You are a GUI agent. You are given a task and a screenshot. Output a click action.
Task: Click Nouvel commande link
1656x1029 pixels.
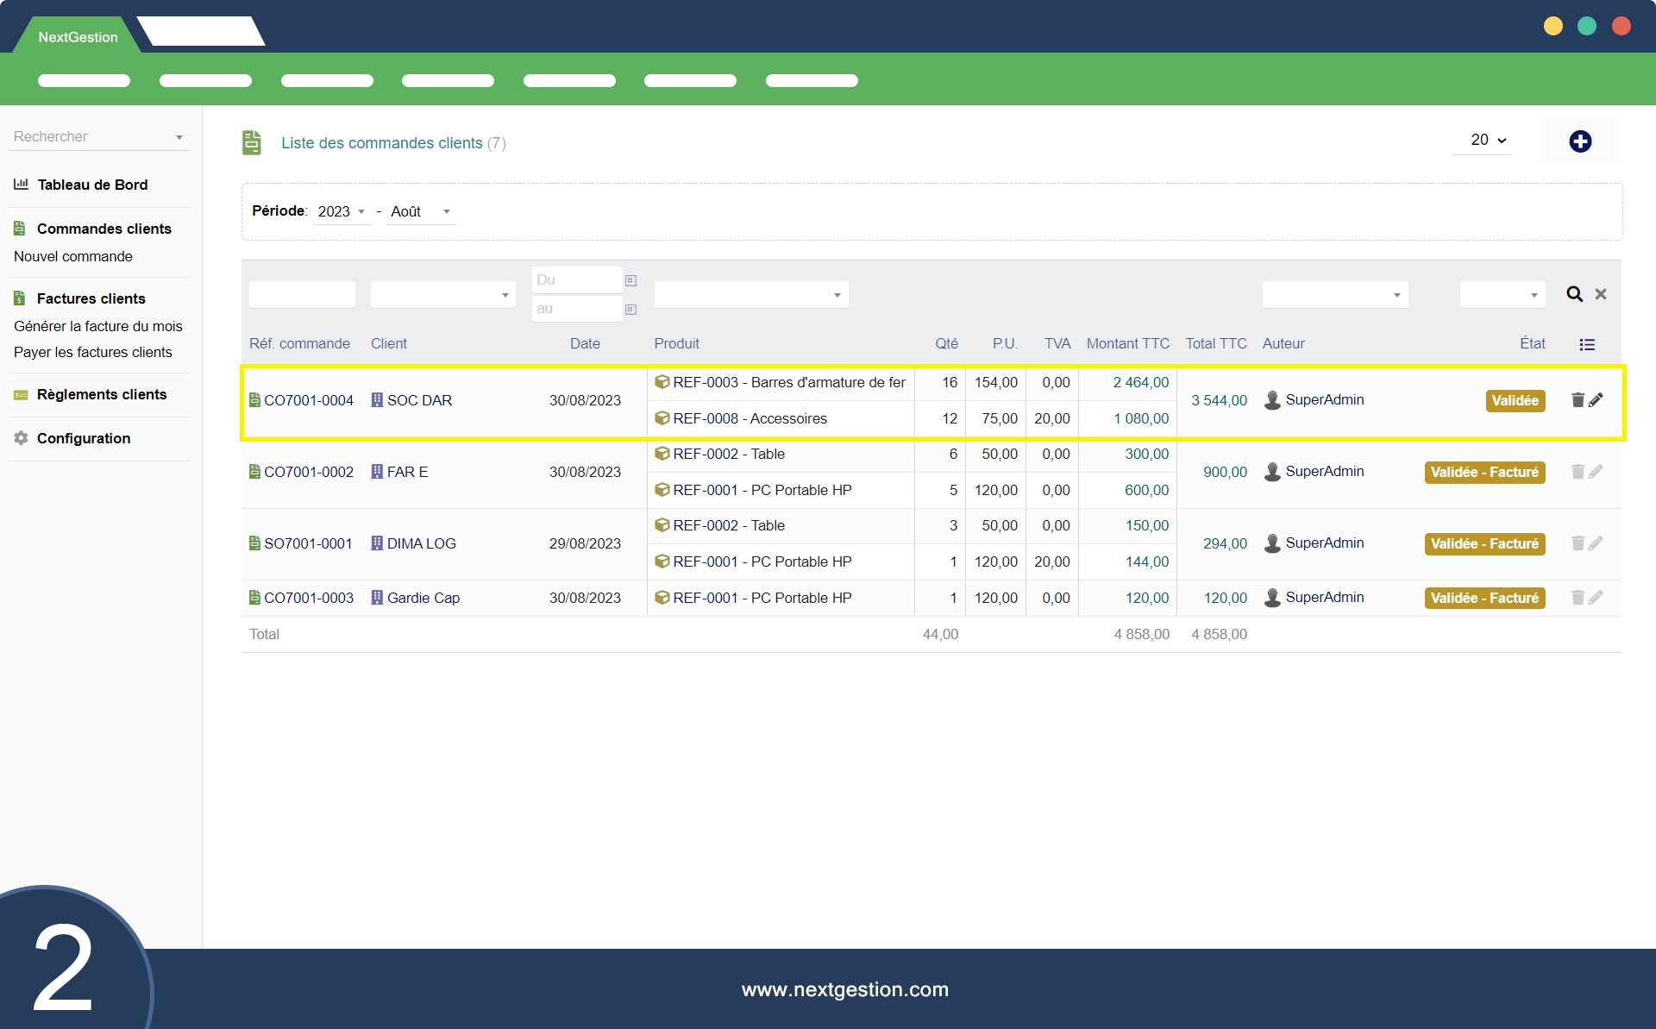pos(73,256)
